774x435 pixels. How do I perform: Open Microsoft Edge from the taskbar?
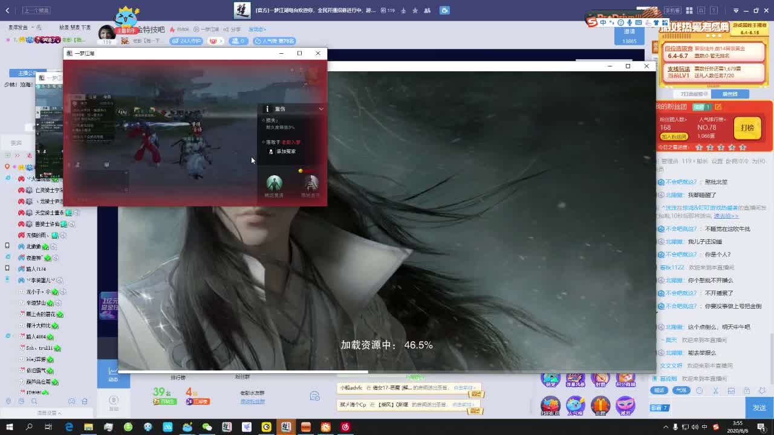pos(69,427)
